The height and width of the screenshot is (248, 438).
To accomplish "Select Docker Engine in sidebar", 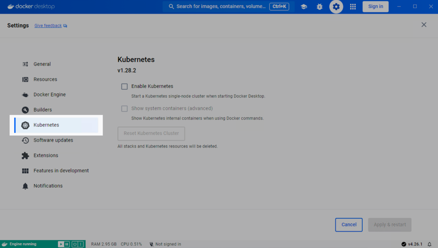I will click(x=50, y=95).
